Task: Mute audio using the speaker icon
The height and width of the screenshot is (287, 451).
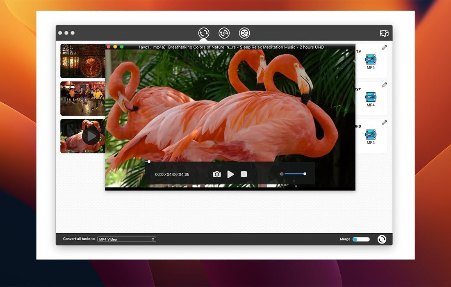Action: click(x=281, y=174)
